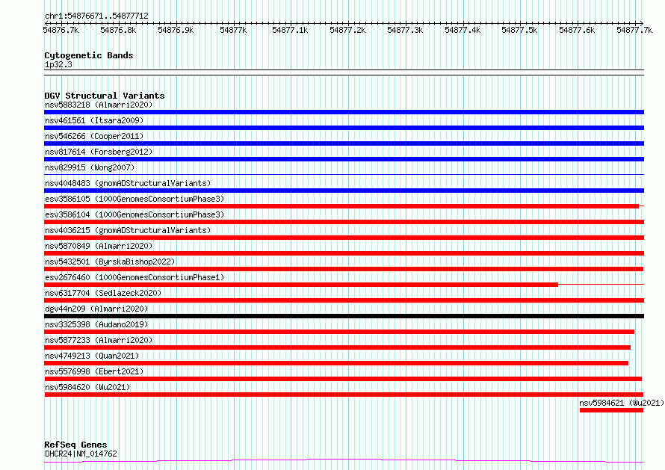
Task: Open the nsv5870849 (Almarri2020) label
Action: pyautogui.click(x=99, y=246)
